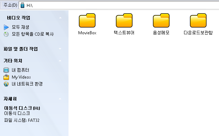
Task: Click the H:\ address path field
Action: (x=119, y=5)
